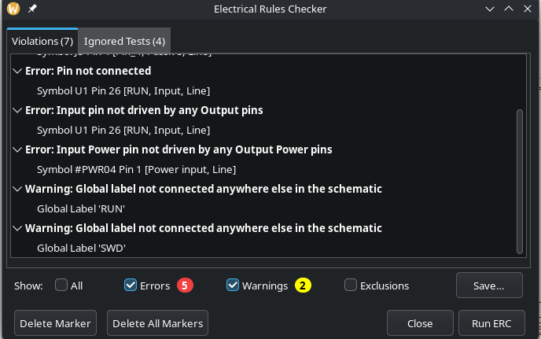Switch to the Ignored Tests tab

click(x=124, y=40)
